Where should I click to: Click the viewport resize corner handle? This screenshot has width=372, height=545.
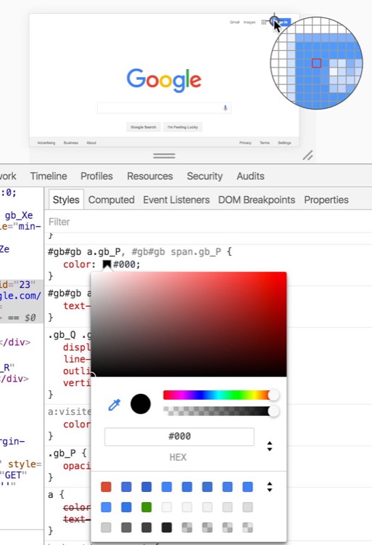(x=307, y=155)
